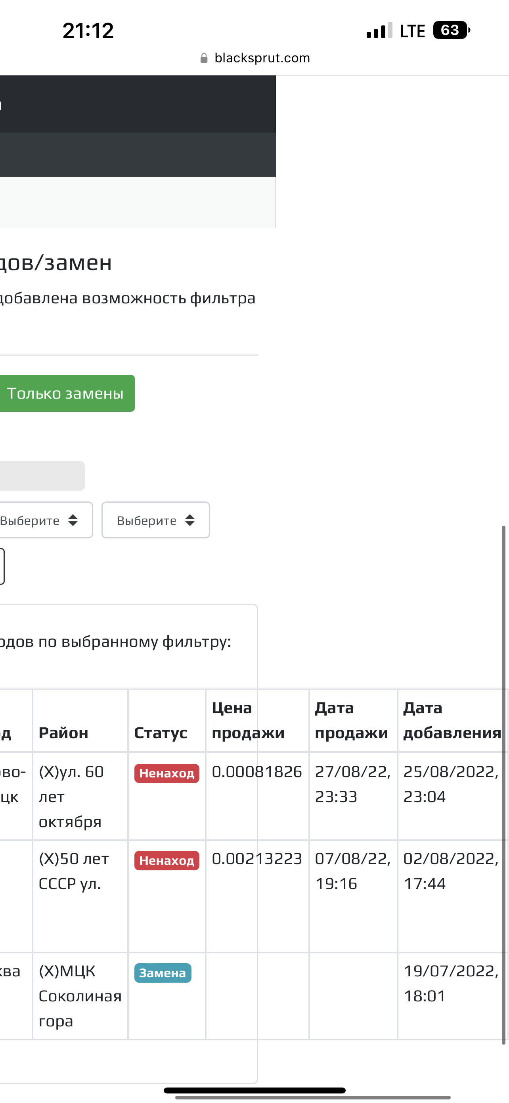Select the '(Х)ул. 60 лет октября' cell
Image resolution: width=509 pixels, height=1103 pixels.
pyautogui.click(x=80, y=796)
